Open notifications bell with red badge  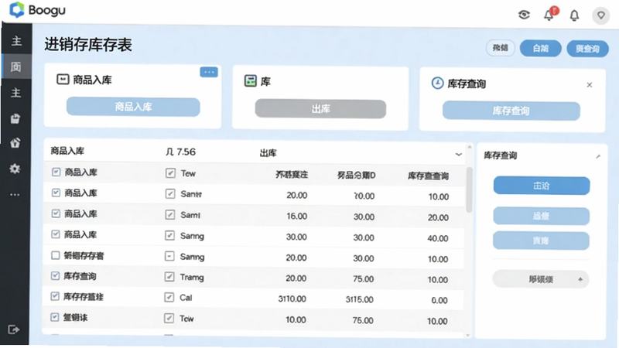[549, 15]
